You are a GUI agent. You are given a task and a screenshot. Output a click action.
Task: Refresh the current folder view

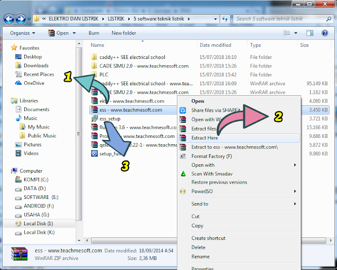click(x=225, y=19)
